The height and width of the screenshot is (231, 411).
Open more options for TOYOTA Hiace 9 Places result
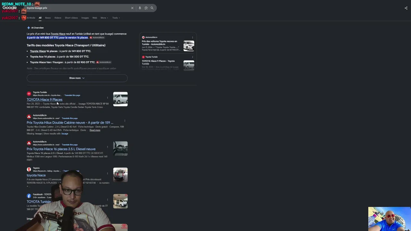point(107,98)
